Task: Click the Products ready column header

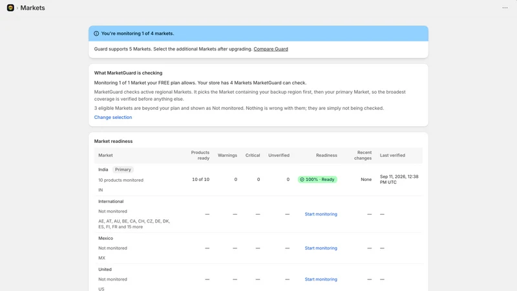Action: (x=200, y=155)
